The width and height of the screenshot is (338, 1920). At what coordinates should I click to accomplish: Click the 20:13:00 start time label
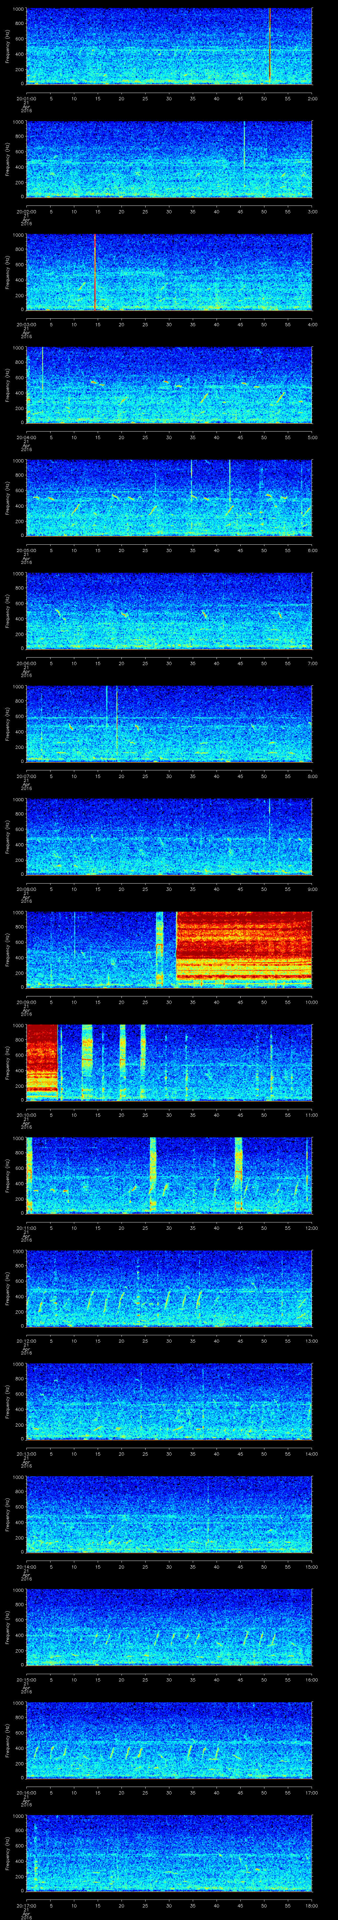26,1453
